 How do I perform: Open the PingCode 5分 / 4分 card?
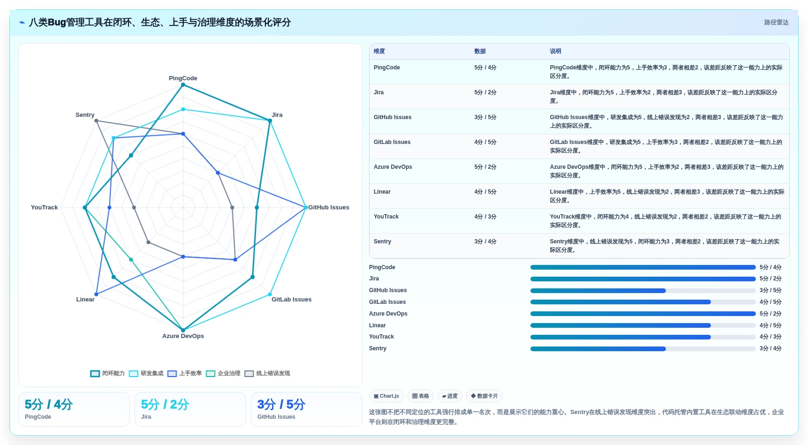(x=74, y=409)
